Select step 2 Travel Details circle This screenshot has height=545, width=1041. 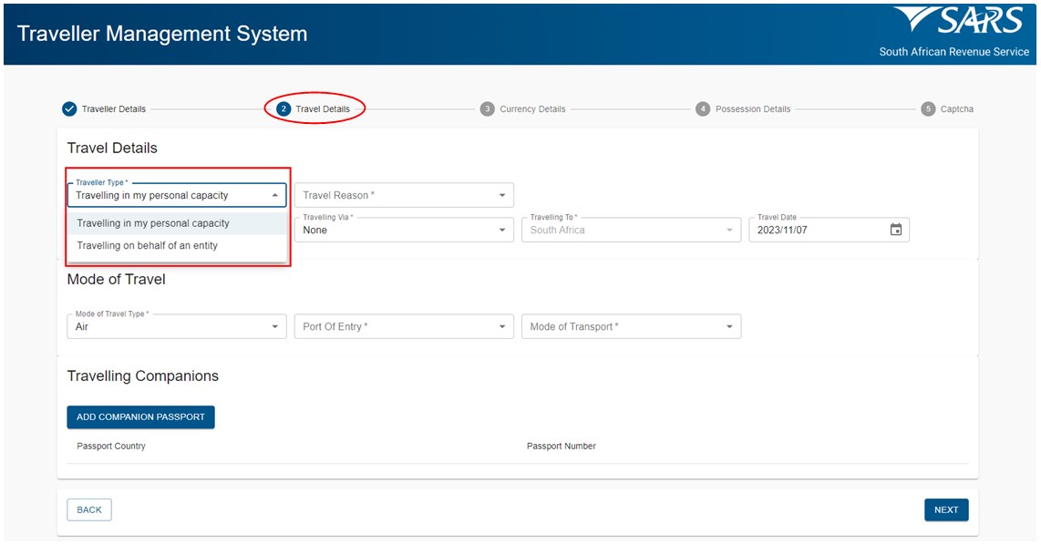pyautogui.click(x=283, y=108)
